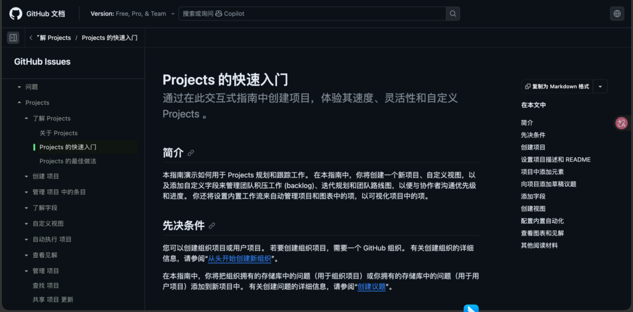Expand the 自定义视图 section
Image resolution: width=633 pixels, height=312 pixels.
(27, 223)
